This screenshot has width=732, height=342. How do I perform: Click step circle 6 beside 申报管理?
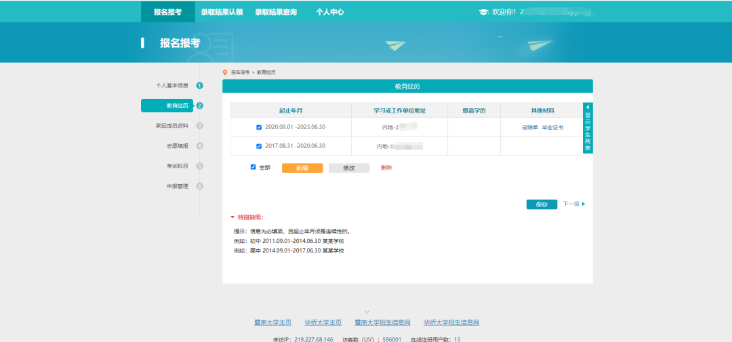click(x=200, y=186)
